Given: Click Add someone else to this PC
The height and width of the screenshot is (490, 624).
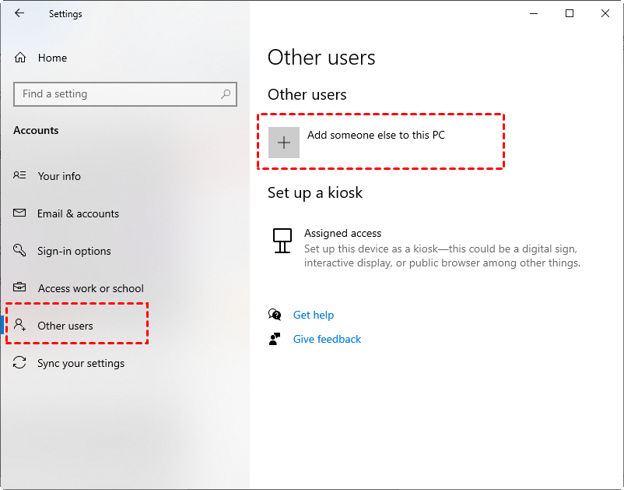Looking at the screenshot, I should (x=376, y=136).
